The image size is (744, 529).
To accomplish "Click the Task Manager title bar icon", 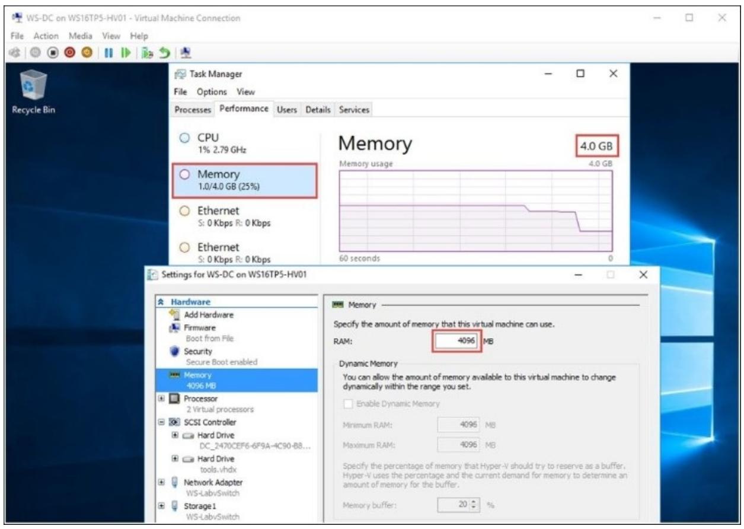I will point(180,74).
